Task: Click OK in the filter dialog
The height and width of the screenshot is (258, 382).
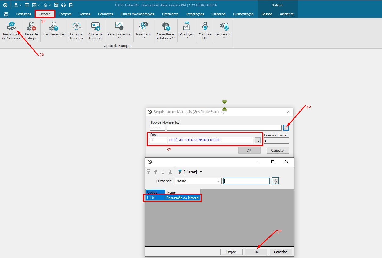Action: pos(256,252)
